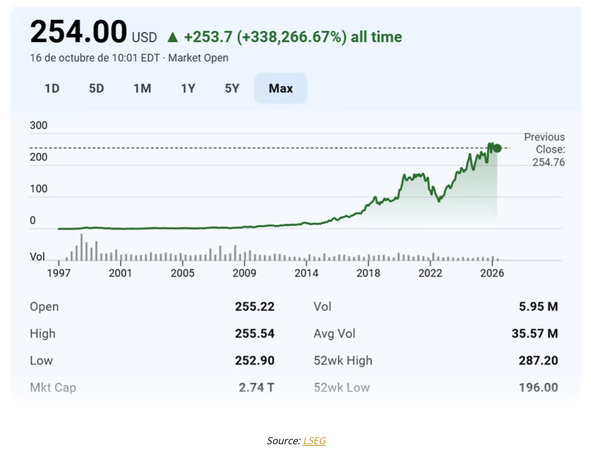Click the 2005 x-axis label
The height and width of the screenshot is (458, 591).
point(183,273)
